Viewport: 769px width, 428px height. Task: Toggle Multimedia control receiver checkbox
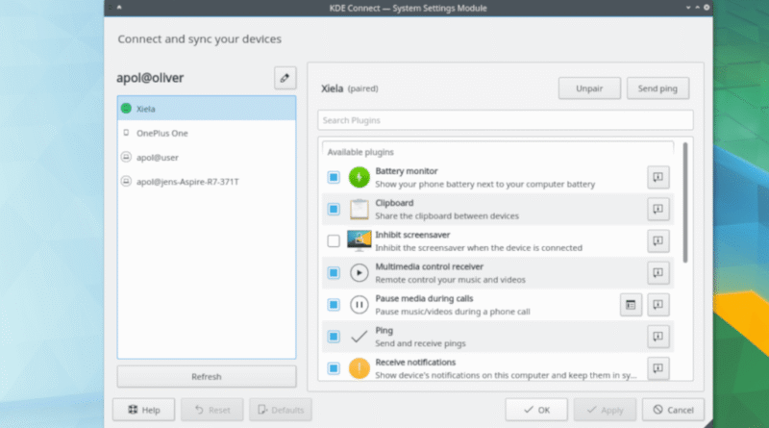pyautogui.click(x=334, y=273)
